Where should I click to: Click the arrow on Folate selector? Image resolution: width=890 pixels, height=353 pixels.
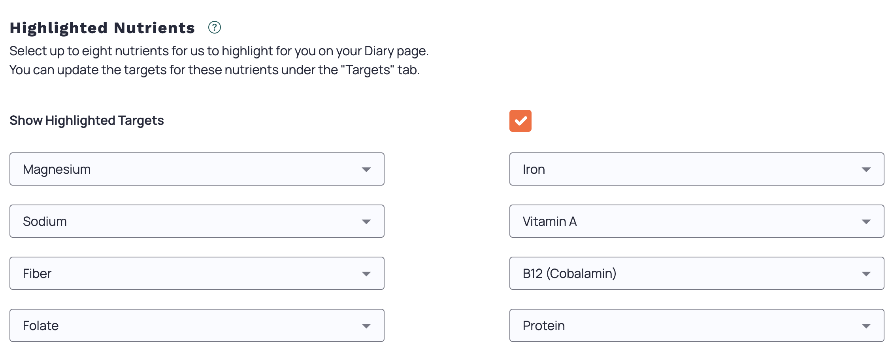coord(366,326)
